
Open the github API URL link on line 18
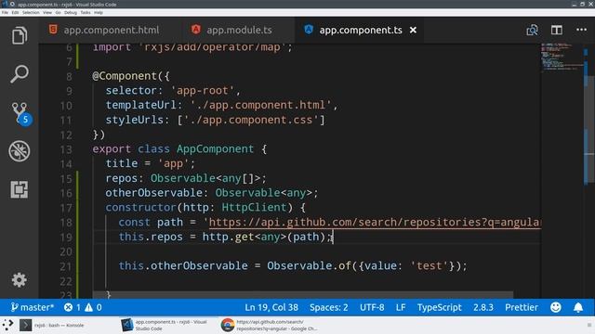tap(375, 223)
